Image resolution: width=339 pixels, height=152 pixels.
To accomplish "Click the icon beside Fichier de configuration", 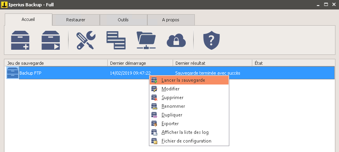I will tap(154, 141).
